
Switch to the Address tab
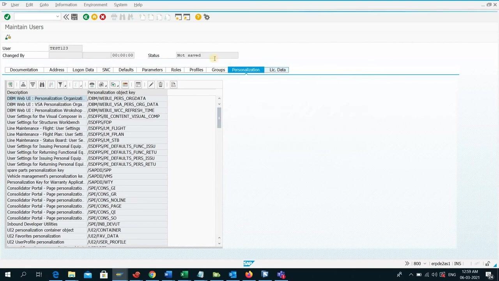57,70
